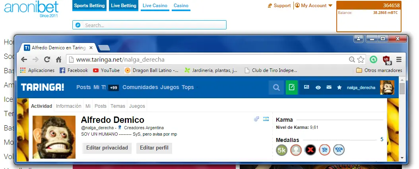Expand My Account dropdown on anonibet

(x=313, y=6)
